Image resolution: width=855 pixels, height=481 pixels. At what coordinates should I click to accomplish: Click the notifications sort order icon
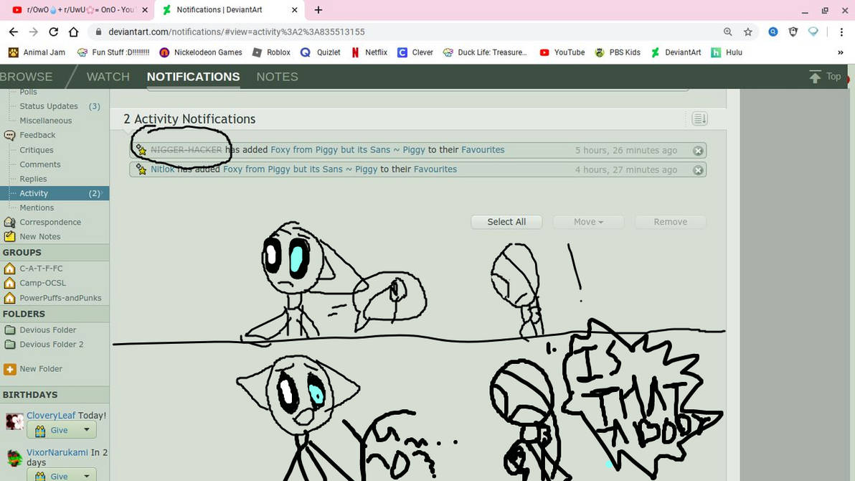(699, 118)
